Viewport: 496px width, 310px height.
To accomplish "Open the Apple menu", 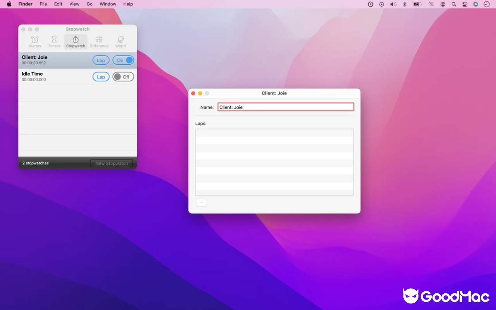I will tap(9, 4).
